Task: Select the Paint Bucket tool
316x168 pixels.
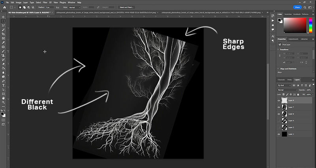Action: 3,68
